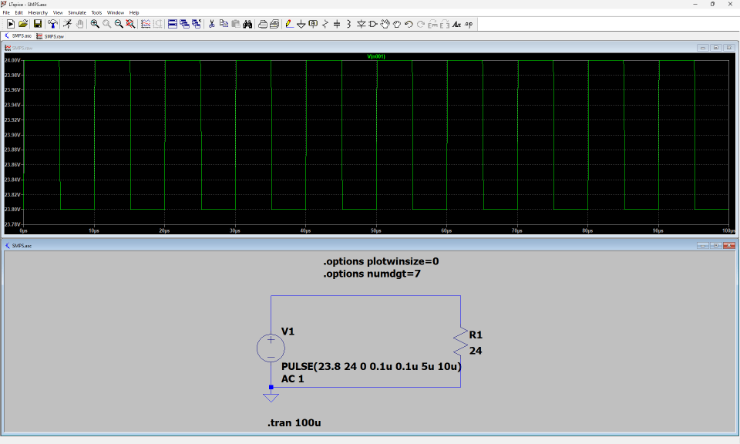The width and height of the screenshot is (740, 444).
Task: Click the Mirror component icon
Action: tap(445, 24)
